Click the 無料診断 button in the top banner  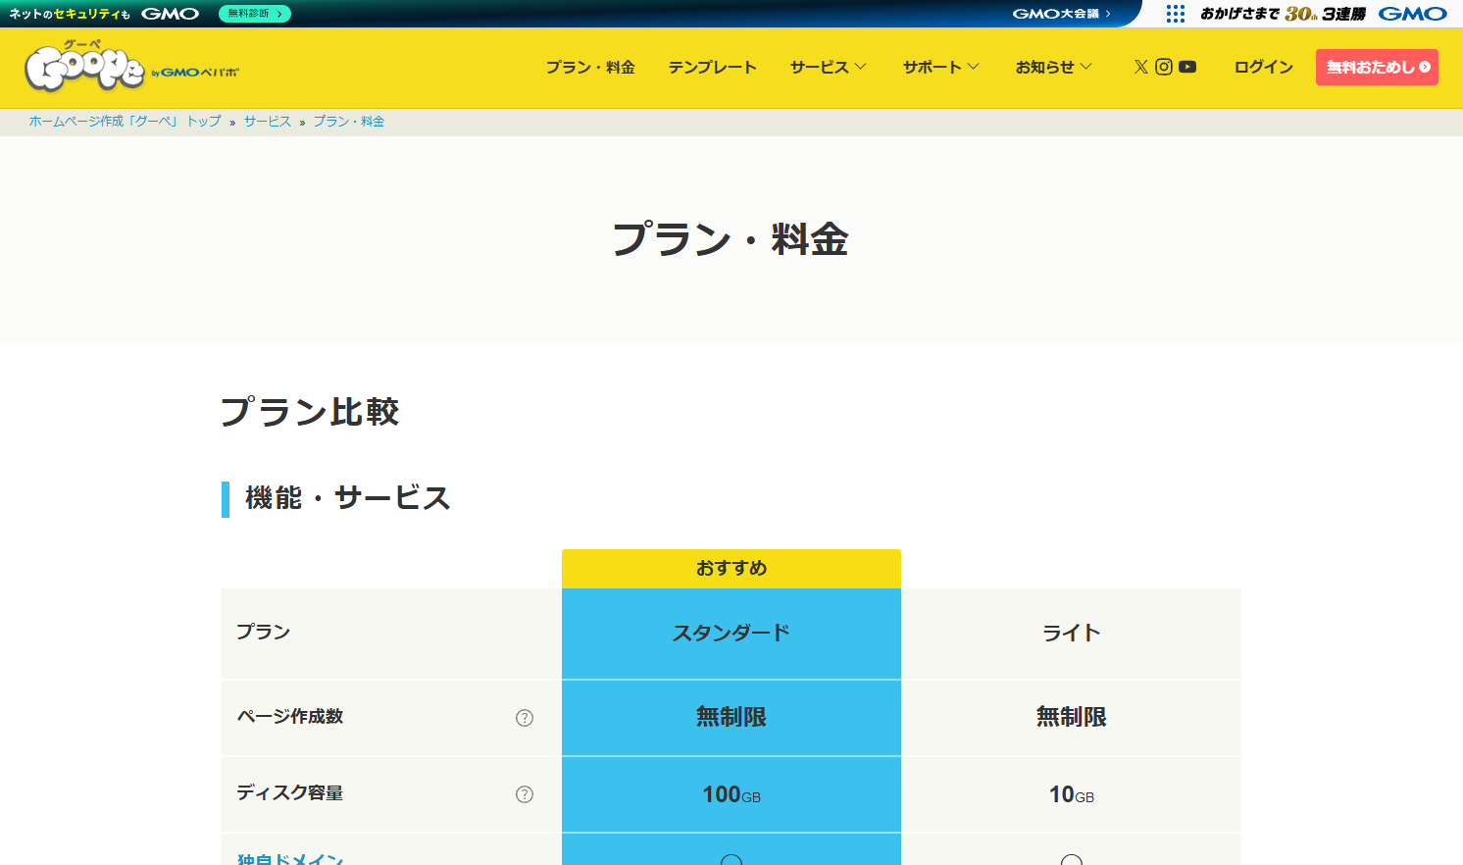tap(253, 14)
